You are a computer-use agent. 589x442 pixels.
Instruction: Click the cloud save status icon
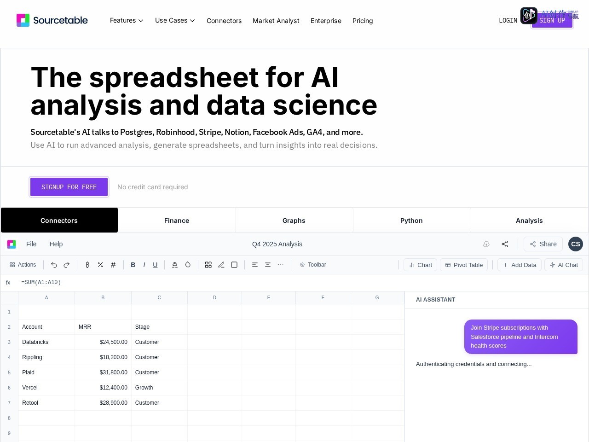tap(486, 244)
